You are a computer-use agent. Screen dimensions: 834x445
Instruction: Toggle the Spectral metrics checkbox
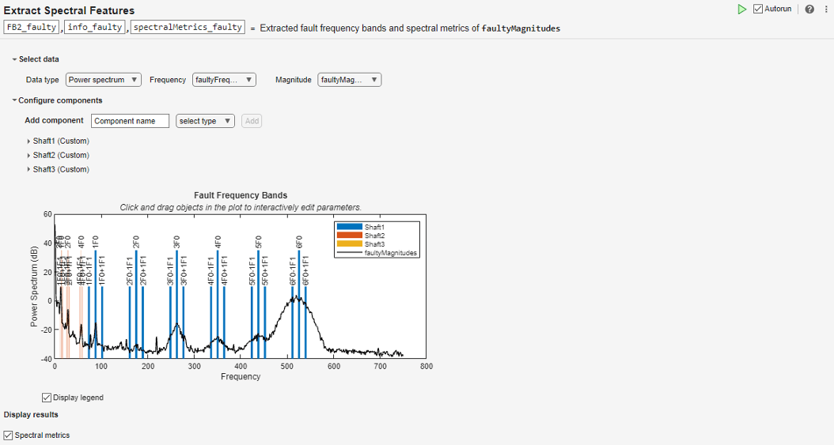(x=9, y=436)
